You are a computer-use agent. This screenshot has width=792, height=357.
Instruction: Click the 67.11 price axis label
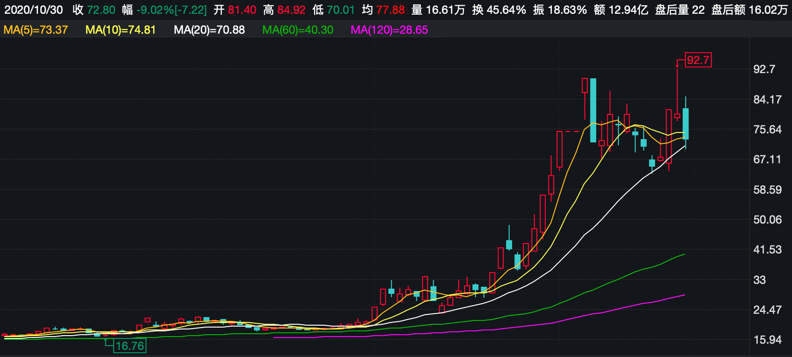click(x=767, y=160)
